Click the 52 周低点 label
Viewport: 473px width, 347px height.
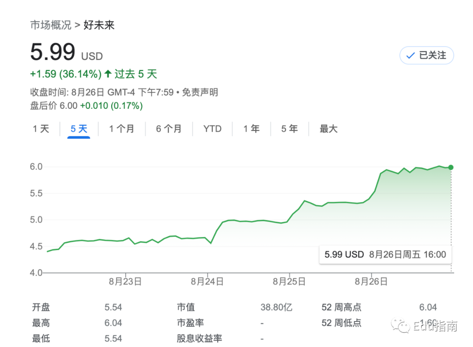click(341, 323)
